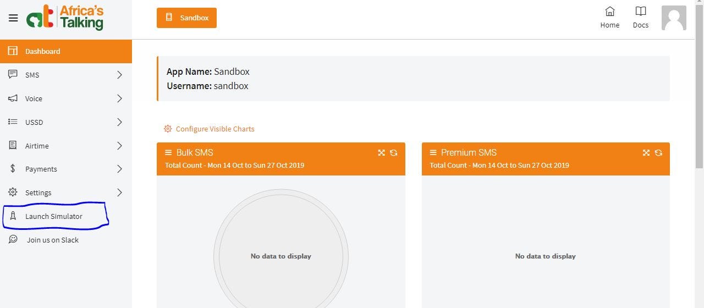Open the Payments sidebar menu

tap(66, 169)
